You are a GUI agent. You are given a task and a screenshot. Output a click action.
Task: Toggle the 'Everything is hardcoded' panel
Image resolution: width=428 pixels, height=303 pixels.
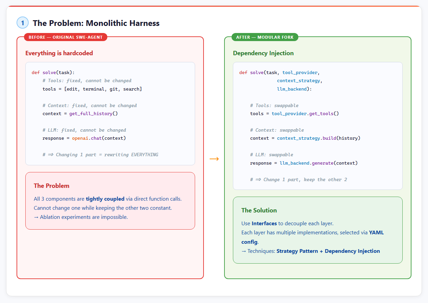(x=59, y=53)
